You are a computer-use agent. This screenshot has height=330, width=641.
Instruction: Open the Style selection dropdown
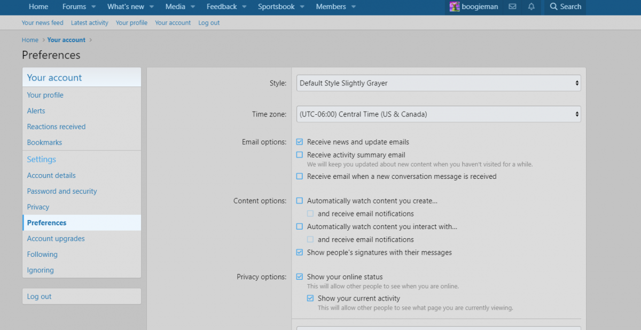point(439,83)
